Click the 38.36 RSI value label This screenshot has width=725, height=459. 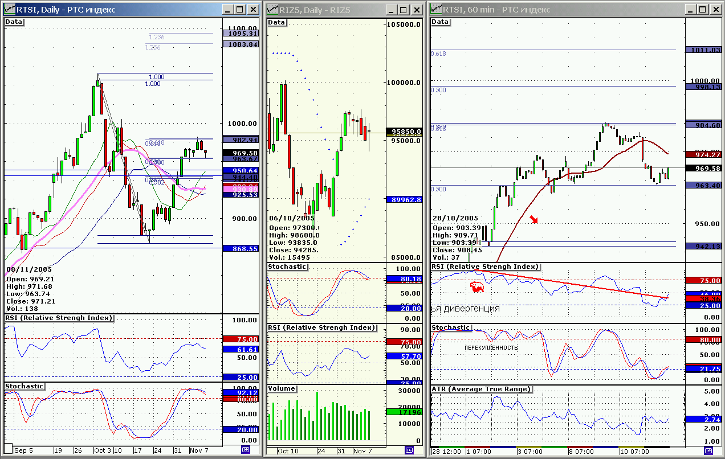[x=705, y=298]
